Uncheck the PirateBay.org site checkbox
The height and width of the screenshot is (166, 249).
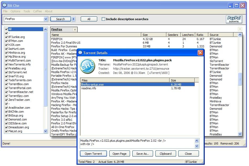click(x=6, y=68)
